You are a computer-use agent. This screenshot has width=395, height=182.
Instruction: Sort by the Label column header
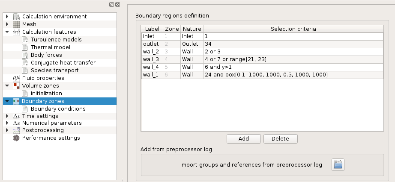152,29
